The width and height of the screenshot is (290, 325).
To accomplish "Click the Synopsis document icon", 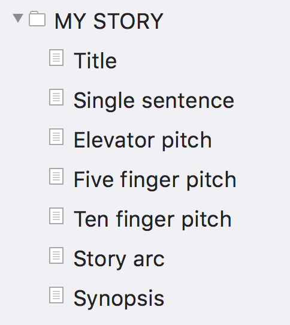I will point(56,295).
